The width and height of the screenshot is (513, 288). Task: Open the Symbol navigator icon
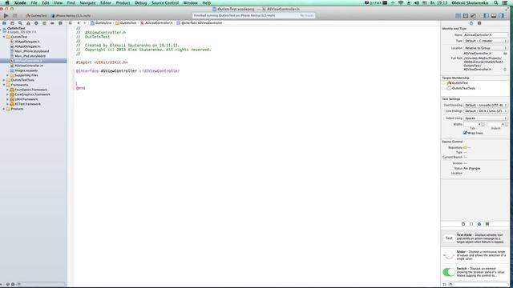pyautogui.click(x=12, y=23)
